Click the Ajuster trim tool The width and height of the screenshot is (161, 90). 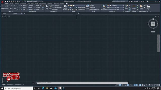[x=37, y=5]
